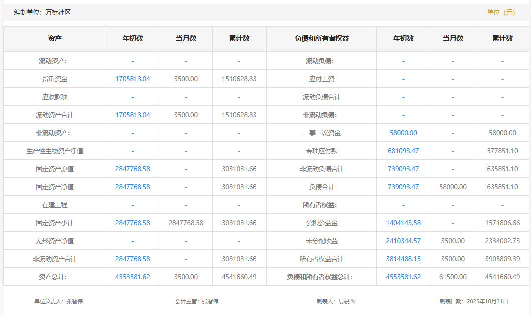Select 货币资金 累计数 cell 1510628.83
The height and width of the screenshot is (317, 531).
click(239, 79)
